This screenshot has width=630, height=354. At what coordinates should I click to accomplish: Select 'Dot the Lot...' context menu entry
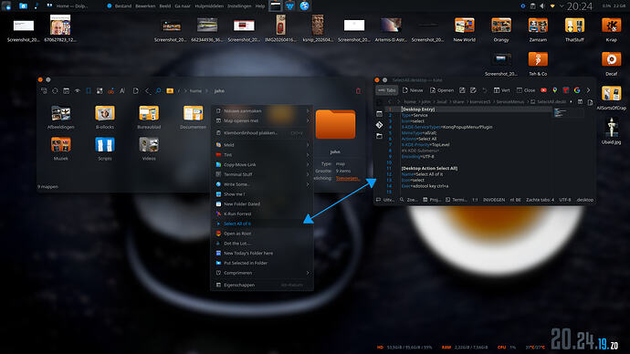tap(261, 244)
